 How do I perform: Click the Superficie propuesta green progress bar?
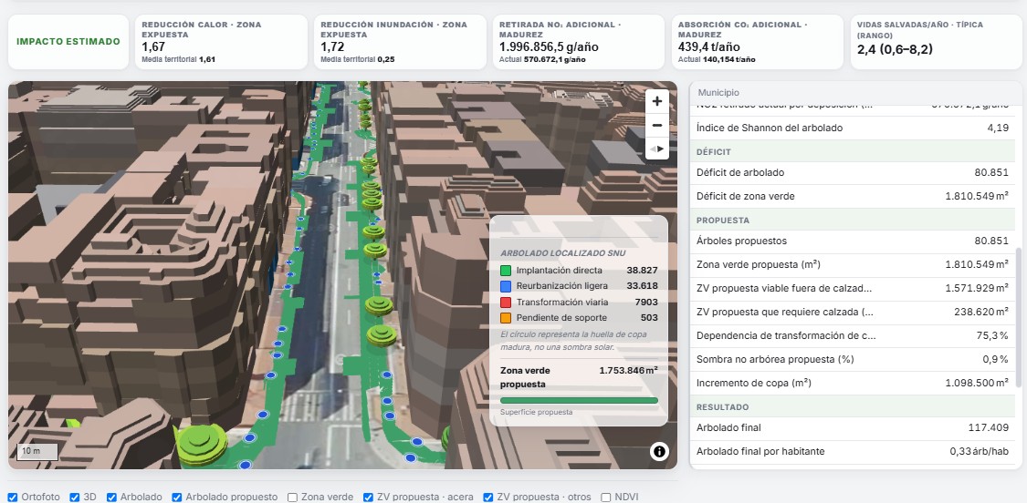click(x=579, y=400)
